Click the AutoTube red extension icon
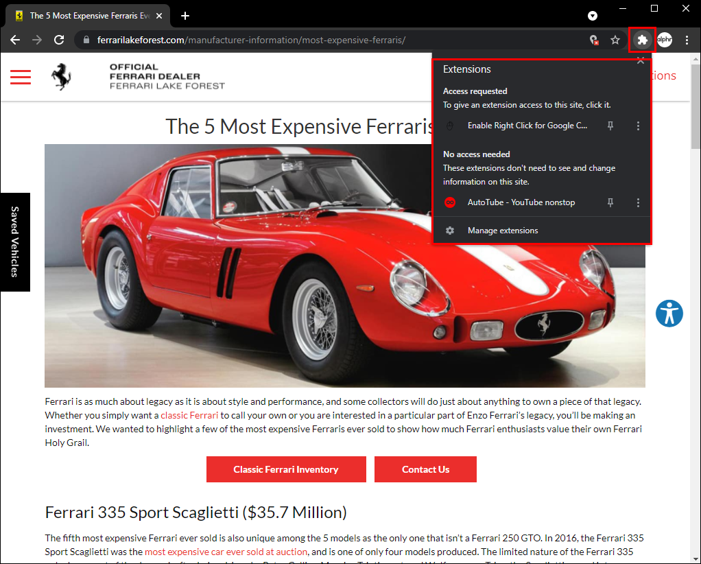701x564 pixels. click(450, 202)
